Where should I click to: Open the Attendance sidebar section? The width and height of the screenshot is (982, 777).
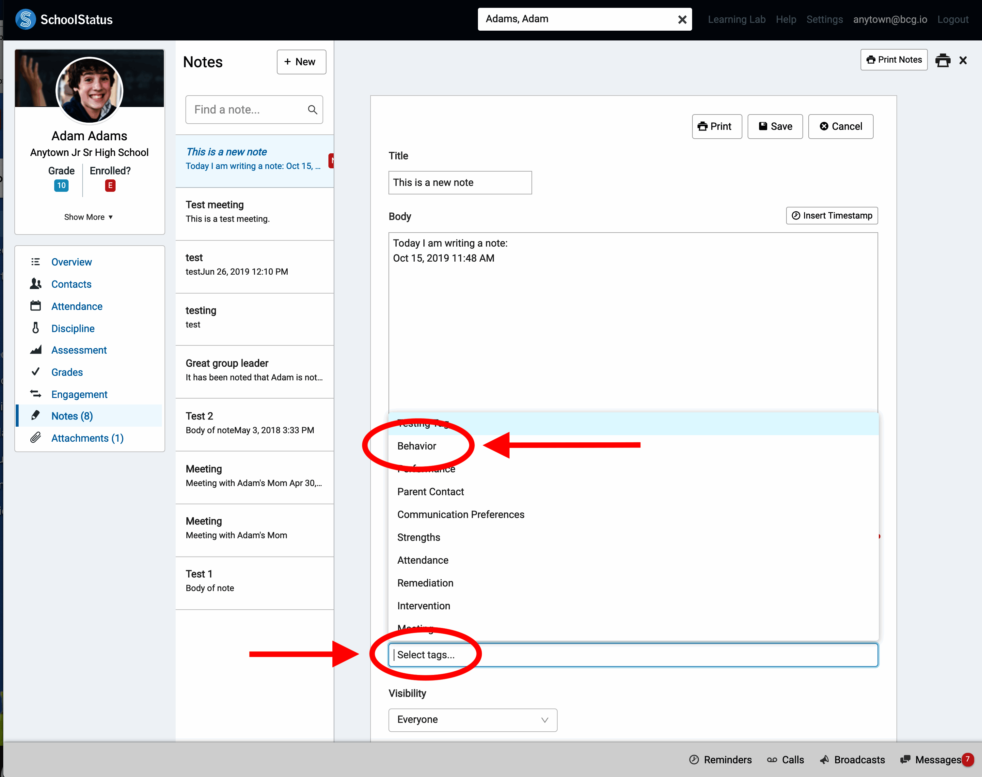pyautogui.click(x=76, y=306)
